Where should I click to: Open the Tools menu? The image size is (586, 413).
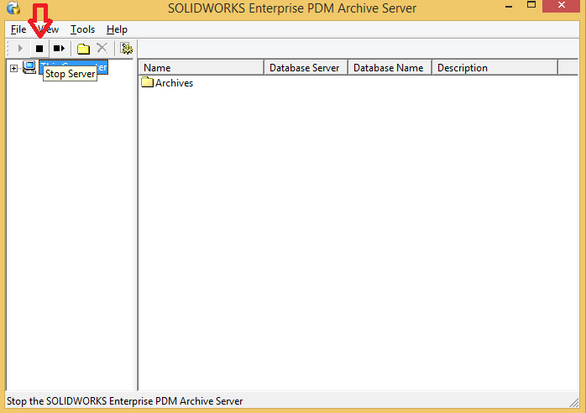pos(82,29)
